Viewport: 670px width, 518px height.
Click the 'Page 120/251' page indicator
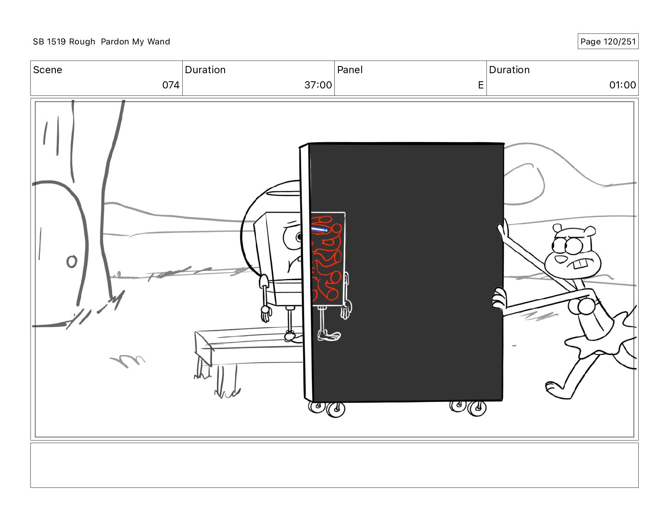coord(608,41)
